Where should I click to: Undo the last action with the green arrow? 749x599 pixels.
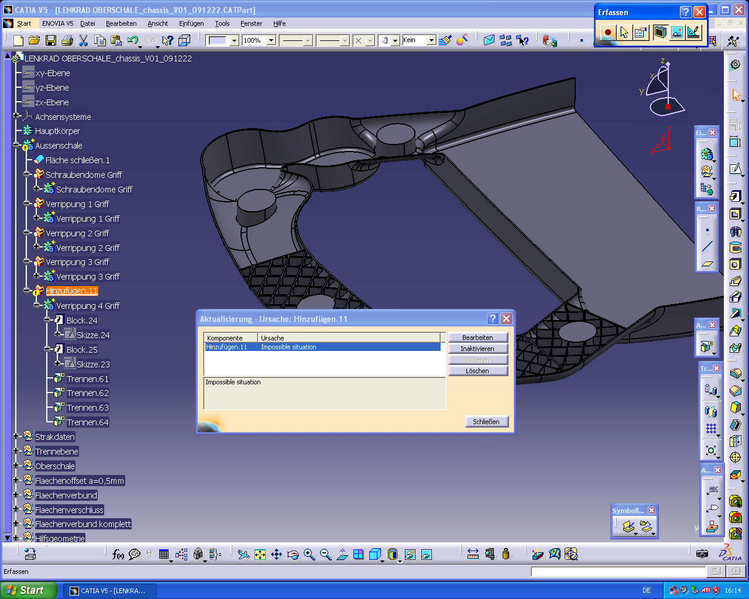(133, 40)
